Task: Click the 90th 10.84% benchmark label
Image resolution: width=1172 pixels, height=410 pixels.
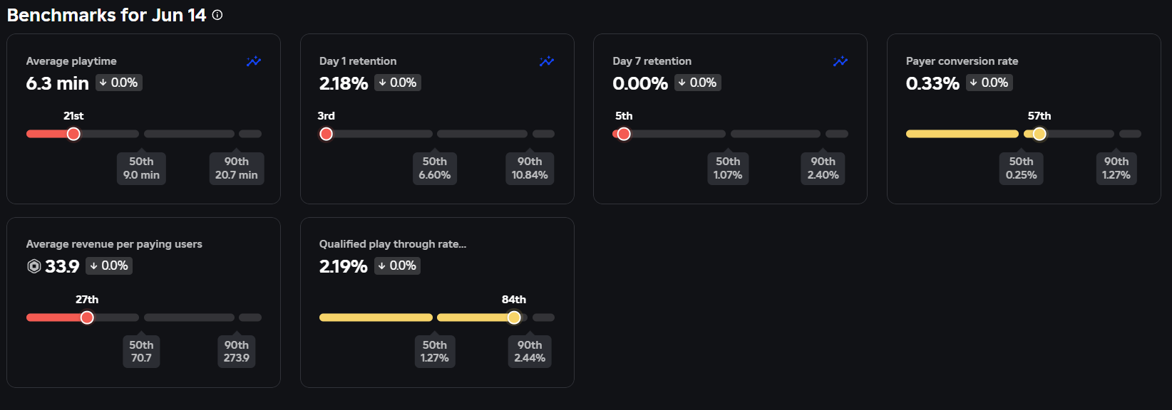Action: pyautogui.click(x=530, y=169)
